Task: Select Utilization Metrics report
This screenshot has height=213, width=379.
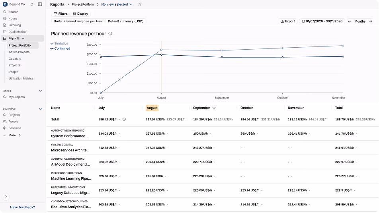Action: tap(21, 79)
